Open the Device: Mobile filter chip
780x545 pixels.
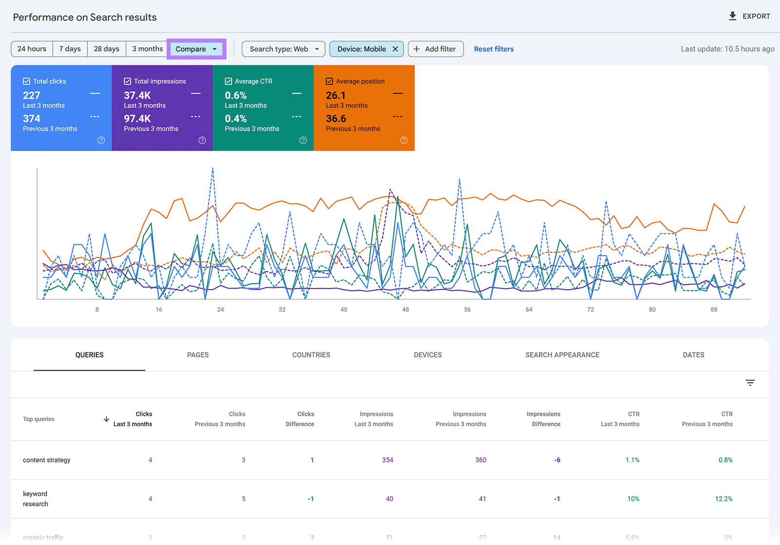pos(361,49)
